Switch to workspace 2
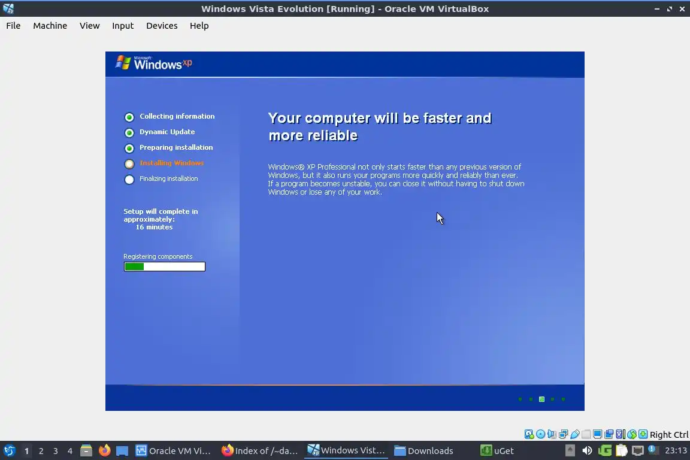The width and height of the screenshot is (690, 460). pos(41,451)
